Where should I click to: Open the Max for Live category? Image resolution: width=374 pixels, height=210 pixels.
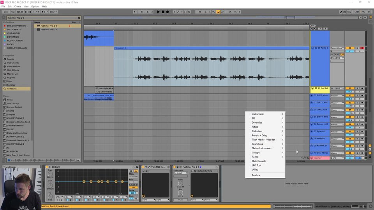12,74
